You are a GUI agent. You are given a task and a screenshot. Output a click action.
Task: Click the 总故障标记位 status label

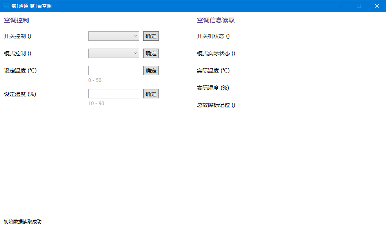[x=216, y=105]
